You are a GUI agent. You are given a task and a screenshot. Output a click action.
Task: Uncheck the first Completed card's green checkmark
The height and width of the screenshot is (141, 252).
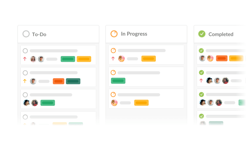pyautogui.click(x=201, y=50)
